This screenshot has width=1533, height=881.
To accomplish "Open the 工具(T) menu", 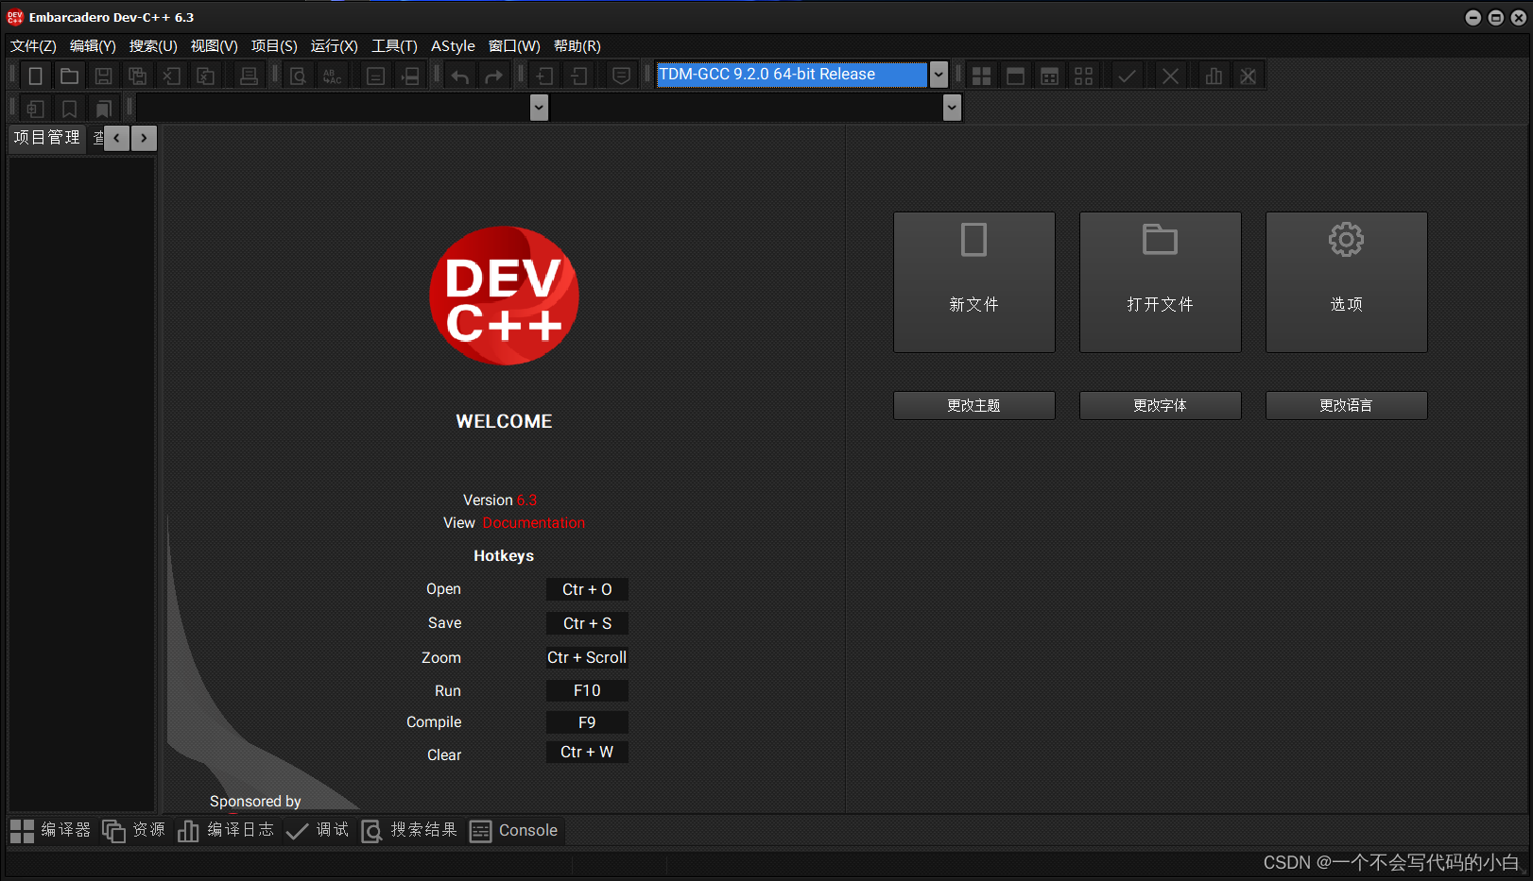I will 394,46.
